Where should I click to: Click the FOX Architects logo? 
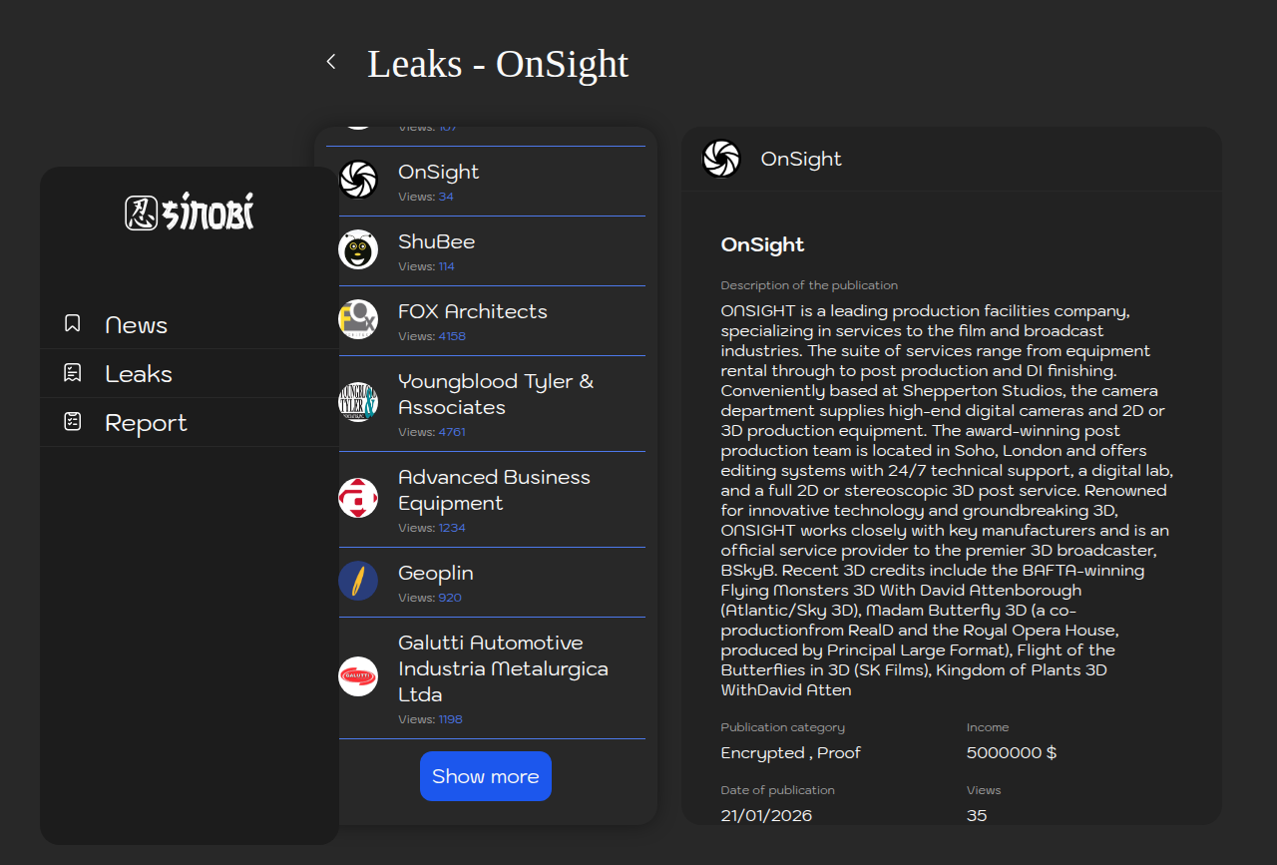(x=358, y=319)
